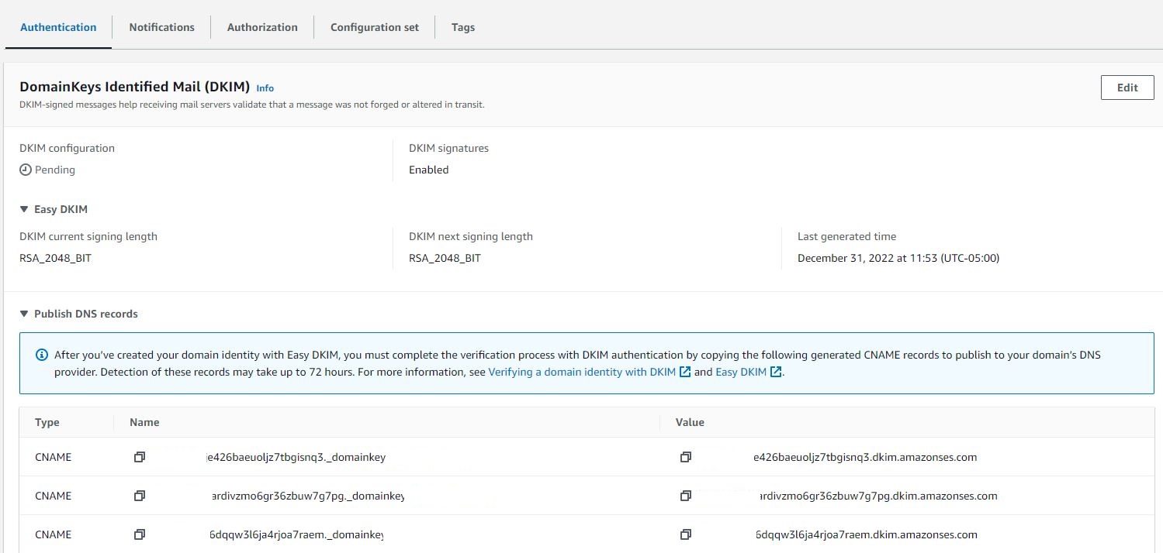Copy the second CNAME record value

point(685,496)
